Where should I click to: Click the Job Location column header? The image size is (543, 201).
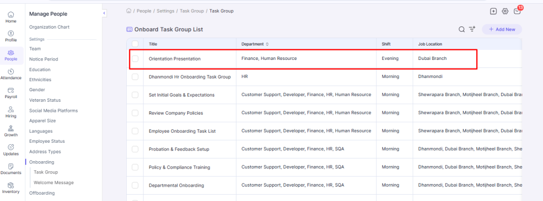point(430,44)
